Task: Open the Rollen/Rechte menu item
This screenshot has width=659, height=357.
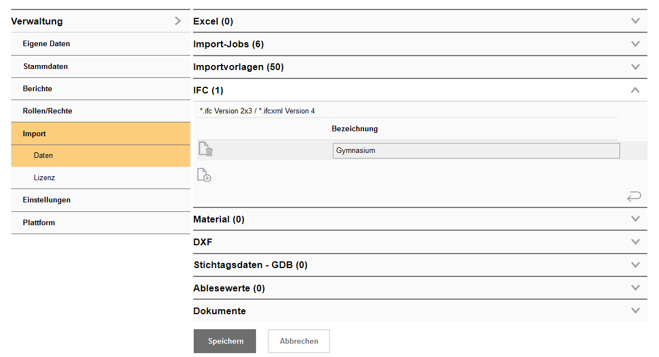Action: (47, 111)
